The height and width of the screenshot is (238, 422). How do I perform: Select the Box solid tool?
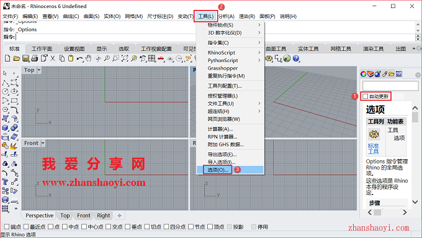pyautogui.click(x=5, y=128)
